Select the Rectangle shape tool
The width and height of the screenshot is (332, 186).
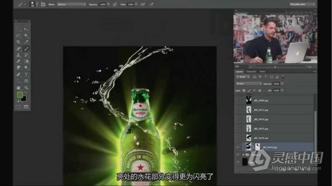coord(26,81)
